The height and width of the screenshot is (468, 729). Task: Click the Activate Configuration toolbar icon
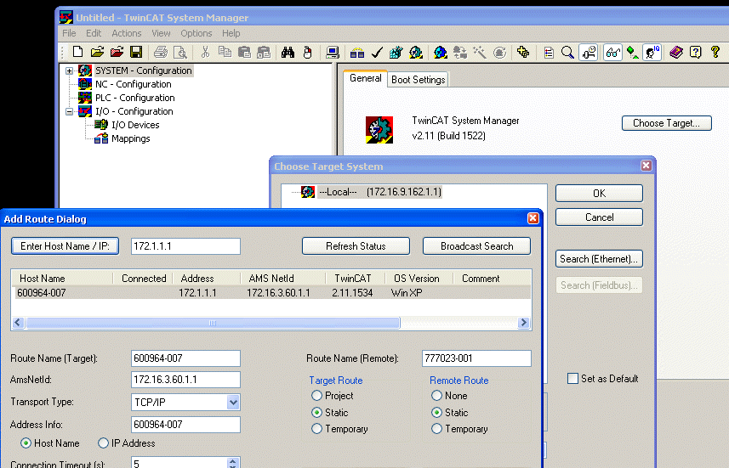[396, 52]
